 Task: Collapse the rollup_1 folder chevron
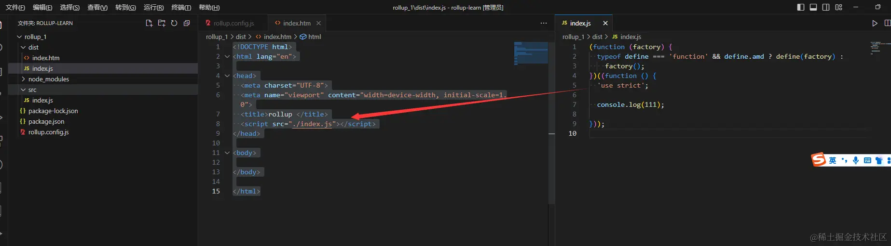point(19,37)
